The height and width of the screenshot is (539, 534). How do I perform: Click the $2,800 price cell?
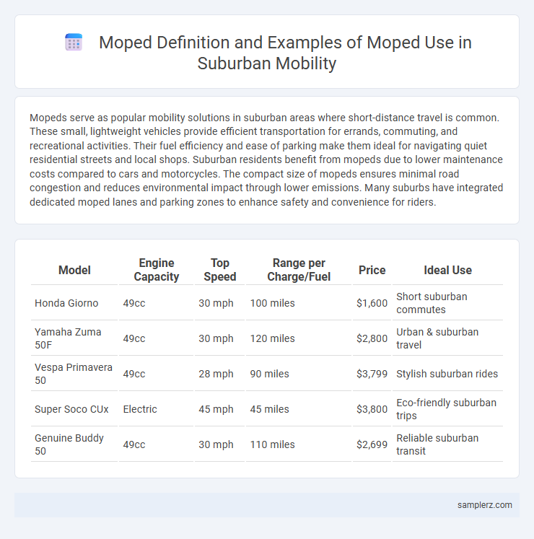coord(372,338)
